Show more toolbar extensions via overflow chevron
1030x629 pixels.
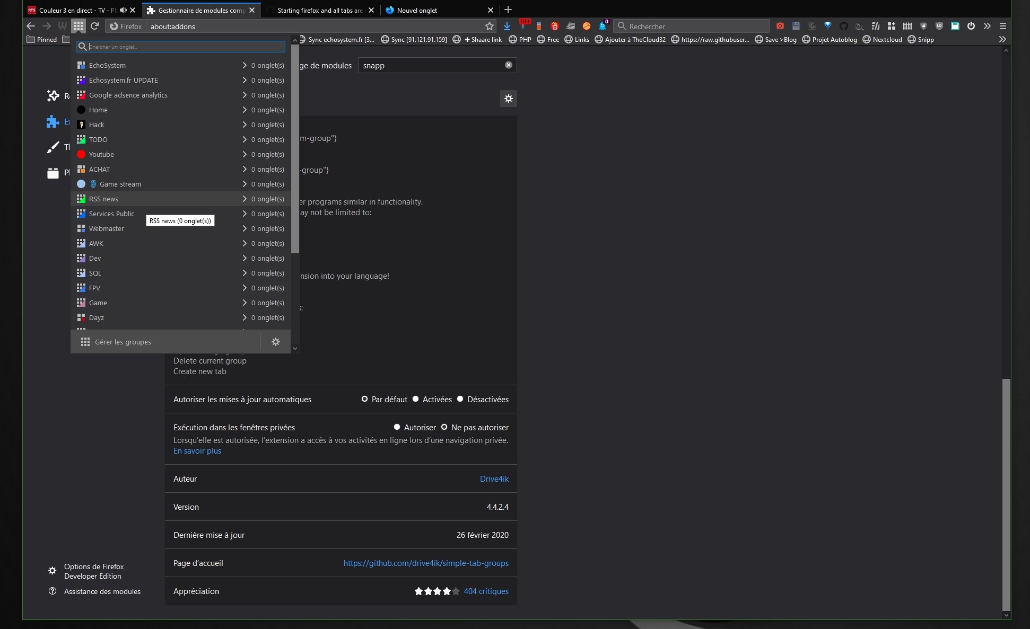pos(987,26)
